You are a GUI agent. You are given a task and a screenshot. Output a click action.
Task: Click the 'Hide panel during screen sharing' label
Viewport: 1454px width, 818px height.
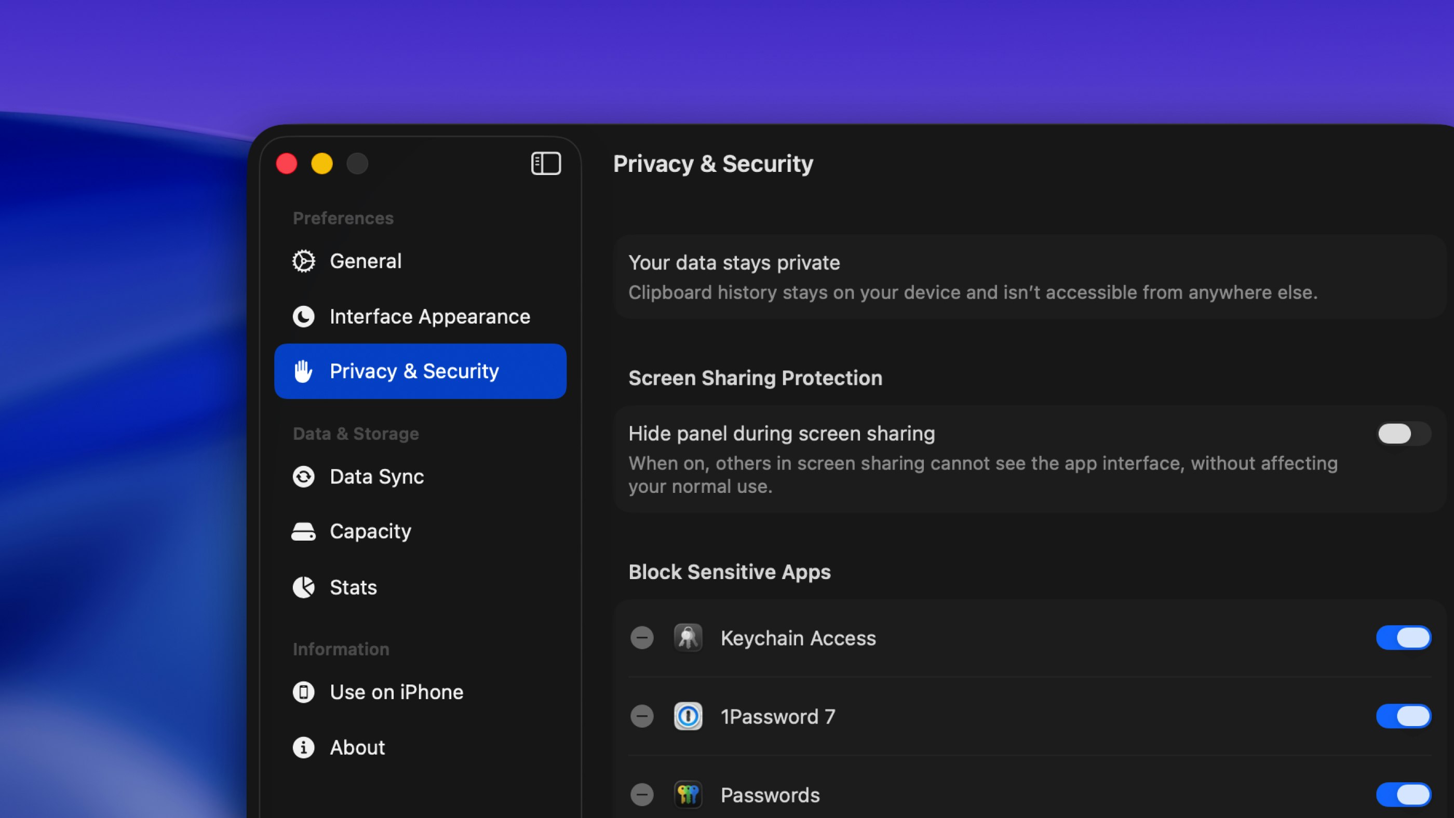point(782,434)
